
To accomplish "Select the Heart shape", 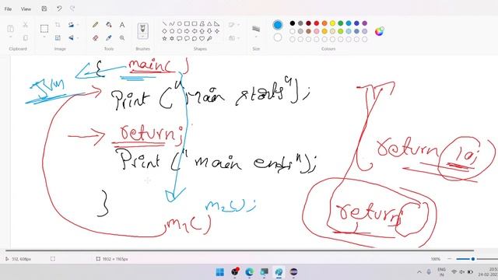I will tap(202, 38).
